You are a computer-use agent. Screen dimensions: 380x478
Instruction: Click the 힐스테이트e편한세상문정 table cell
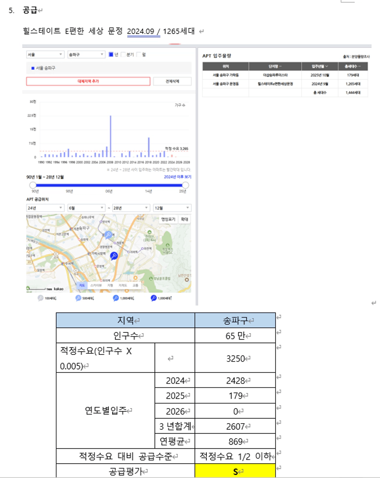pos(275,84)
